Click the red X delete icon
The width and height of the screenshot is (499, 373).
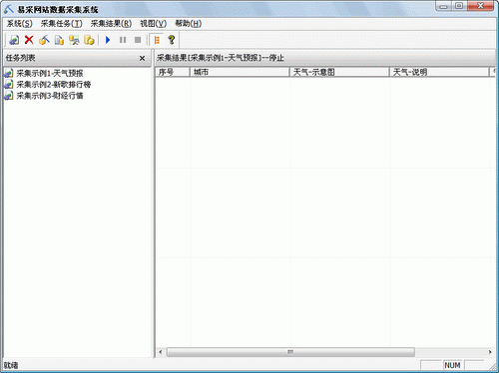(x=29, y=40)
